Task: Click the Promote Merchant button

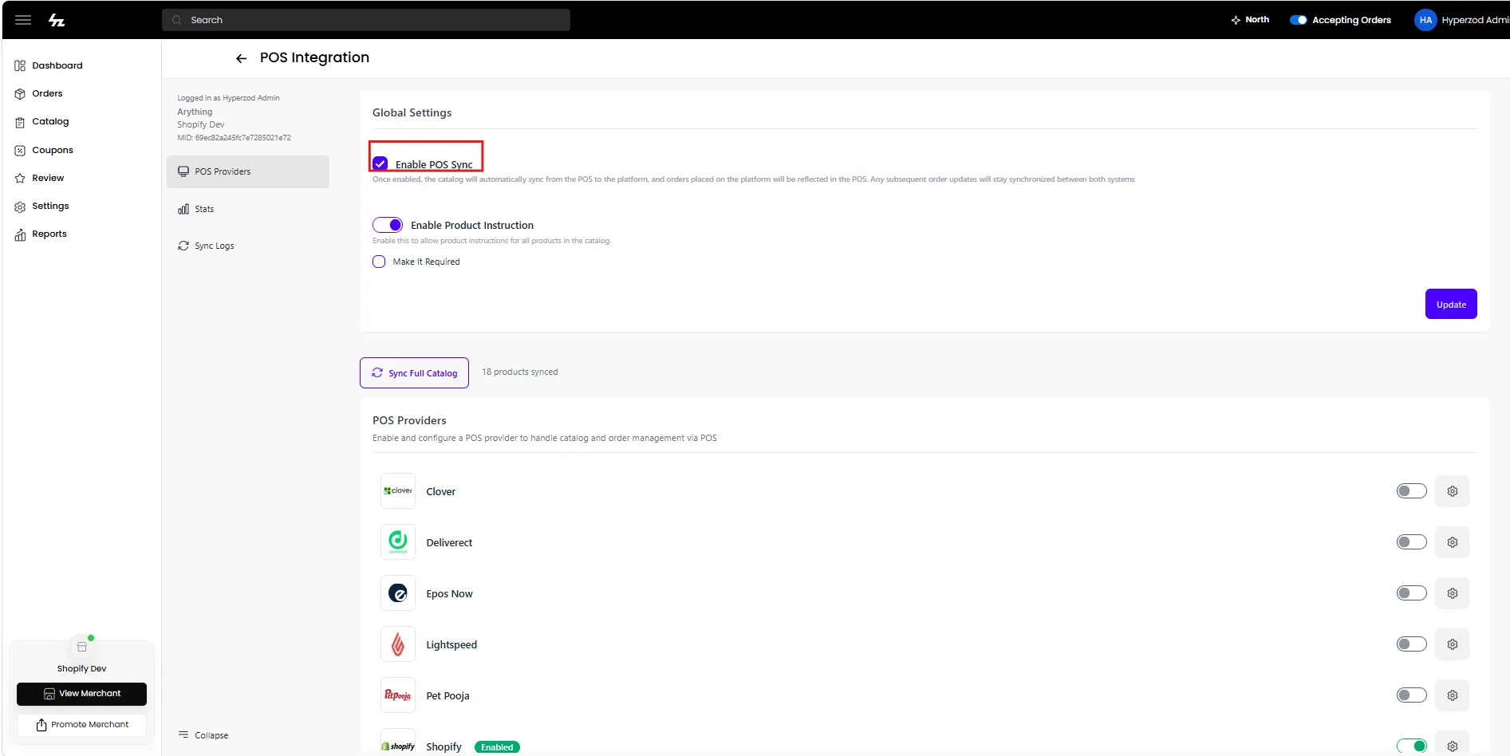Action: point(81,724)
